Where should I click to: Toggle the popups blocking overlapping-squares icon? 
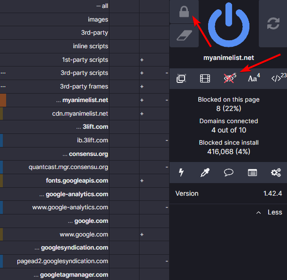point(181,79)
